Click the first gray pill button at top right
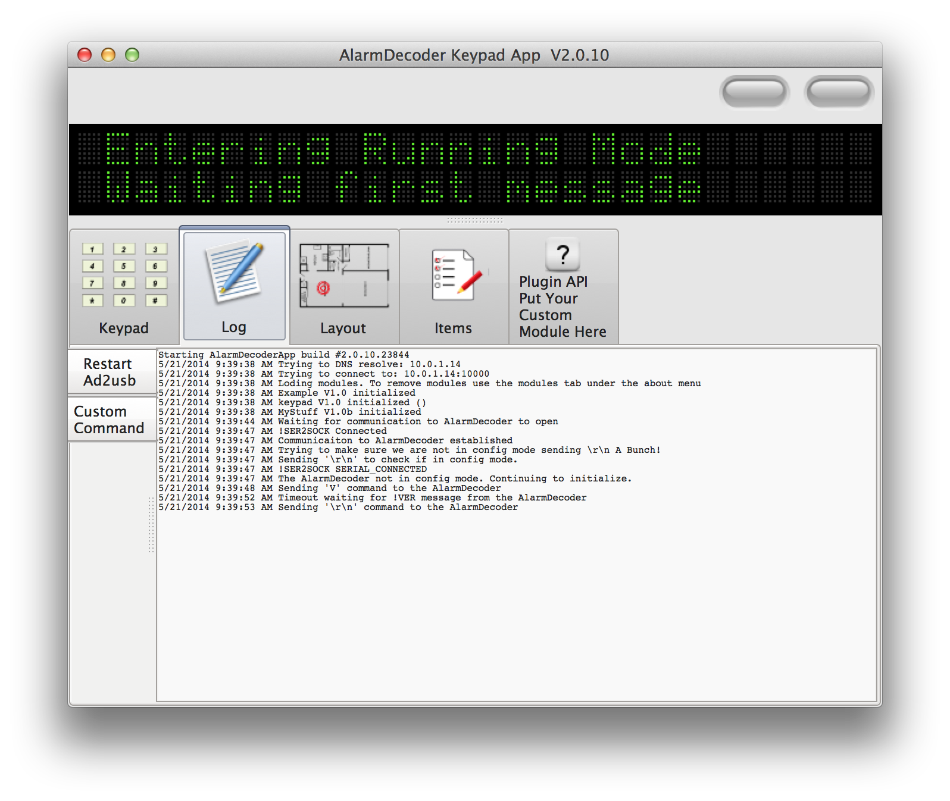 tap(754, 92)
